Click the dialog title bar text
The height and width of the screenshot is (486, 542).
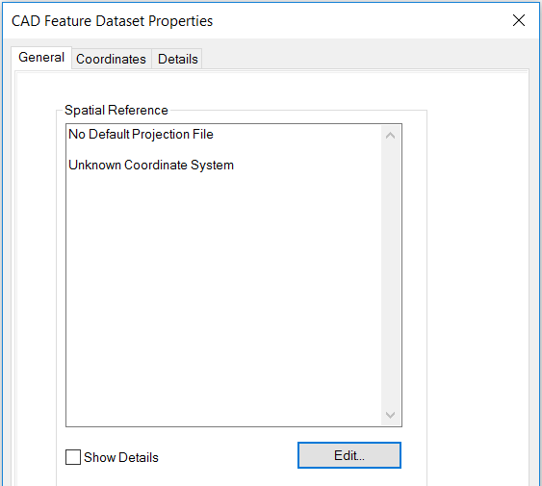click(x=112, y=21)
